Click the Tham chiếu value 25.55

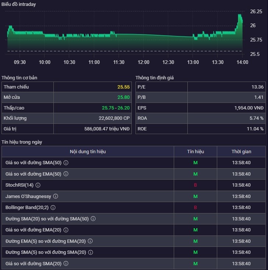(124, 87)
